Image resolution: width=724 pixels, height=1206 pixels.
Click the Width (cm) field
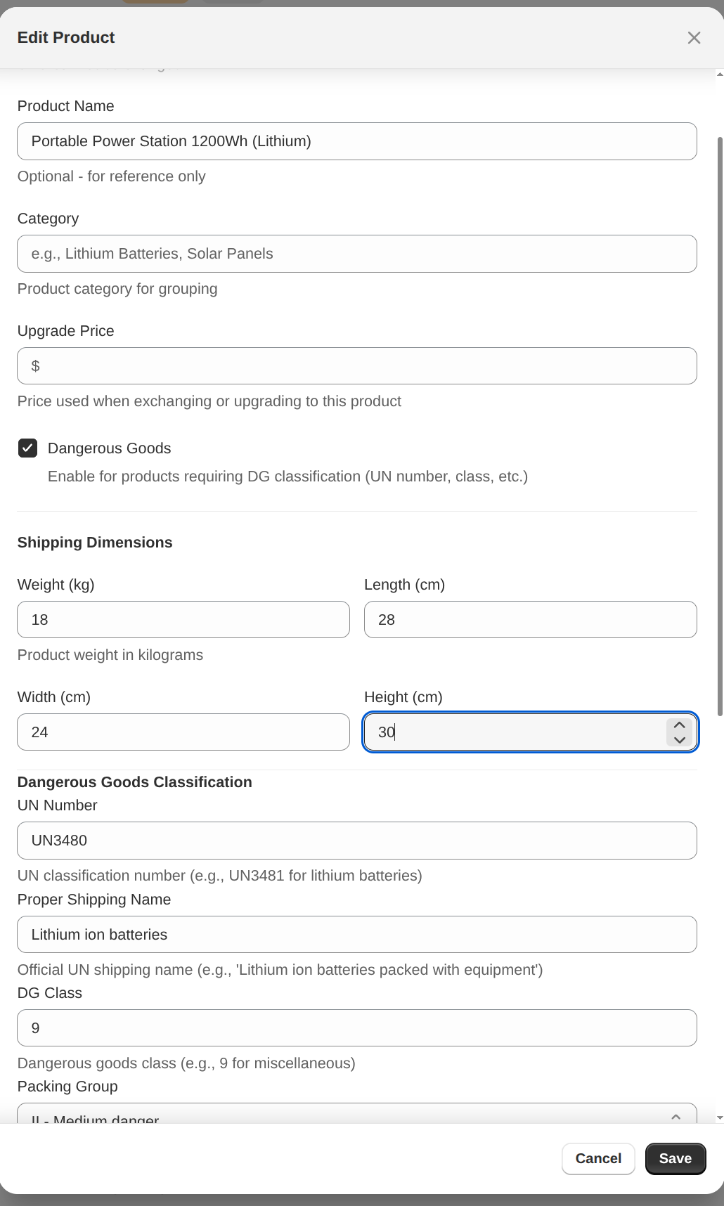tap(183, 732)
